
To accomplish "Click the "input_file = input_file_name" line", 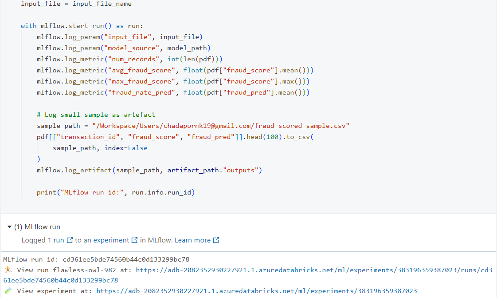I will tap(76, 4).
